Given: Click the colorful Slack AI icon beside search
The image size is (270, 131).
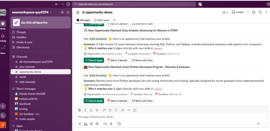Looking at the screenshot, I should (200, 4).
